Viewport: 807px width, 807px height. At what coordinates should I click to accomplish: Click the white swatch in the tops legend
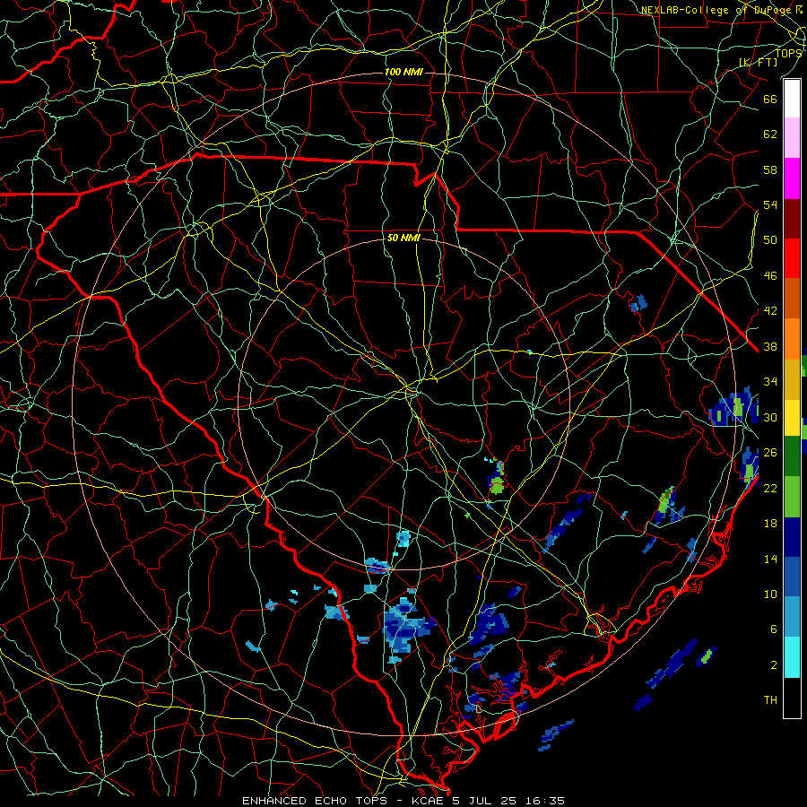point(792,99)
